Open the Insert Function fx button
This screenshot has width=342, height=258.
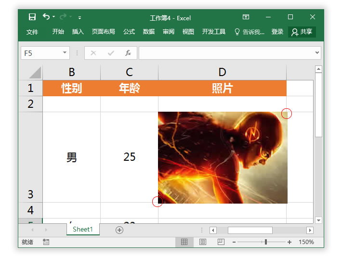coord(128,53)
